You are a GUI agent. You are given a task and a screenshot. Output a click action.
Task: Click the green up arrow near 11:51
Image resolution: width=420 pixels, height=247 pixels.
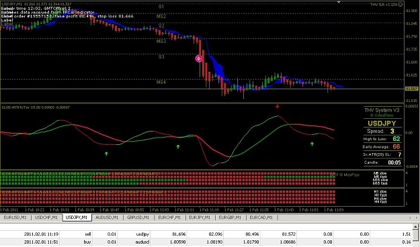(x=312, y=144)
